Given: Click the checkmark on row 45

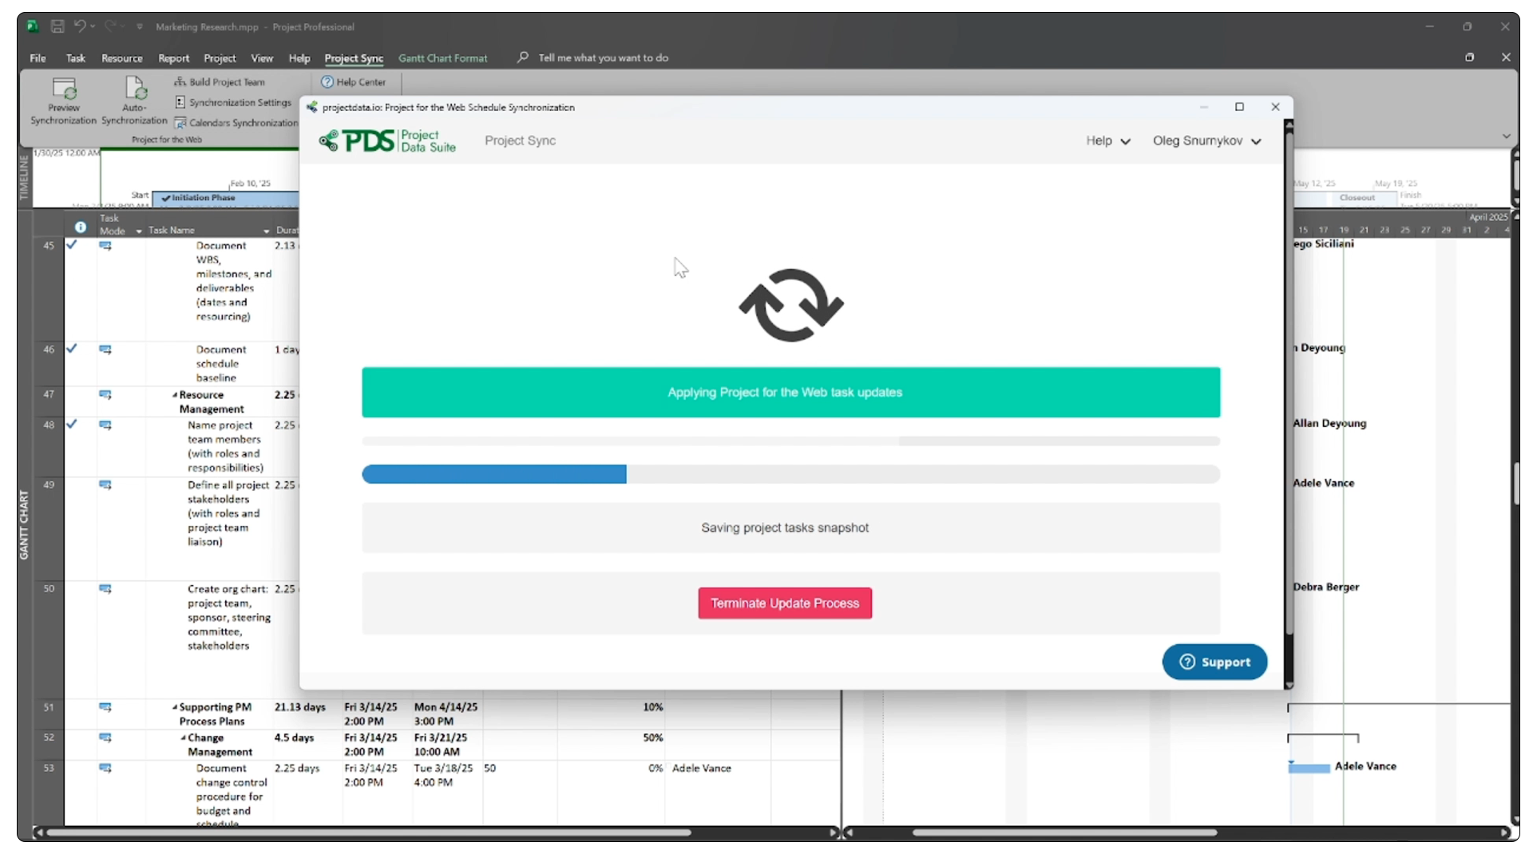Looking at the screenshot, I should (x=72, y=245).
